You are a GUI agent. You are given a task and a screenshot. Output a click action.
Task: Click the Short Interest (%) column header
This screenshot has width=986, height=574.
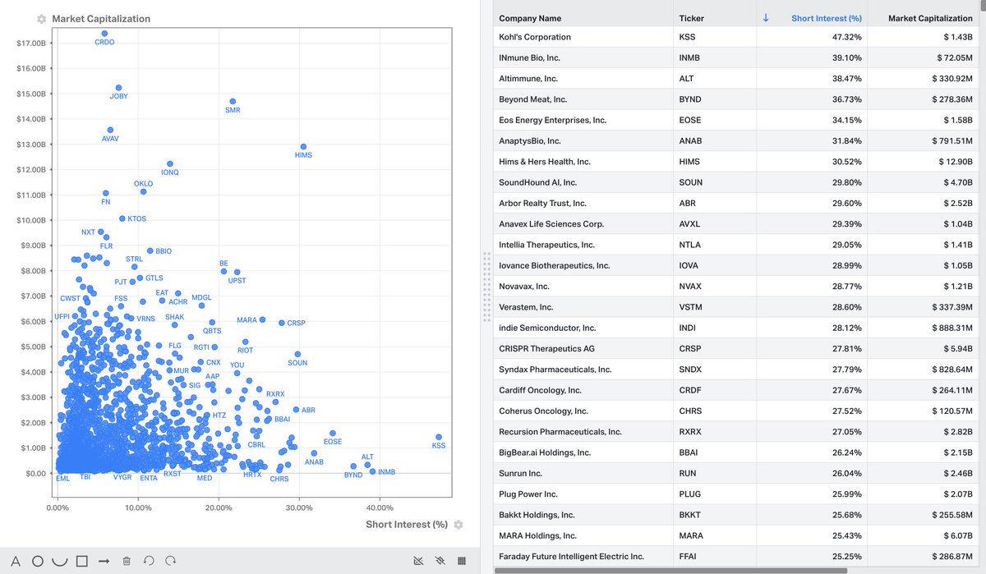coord(827,18)
